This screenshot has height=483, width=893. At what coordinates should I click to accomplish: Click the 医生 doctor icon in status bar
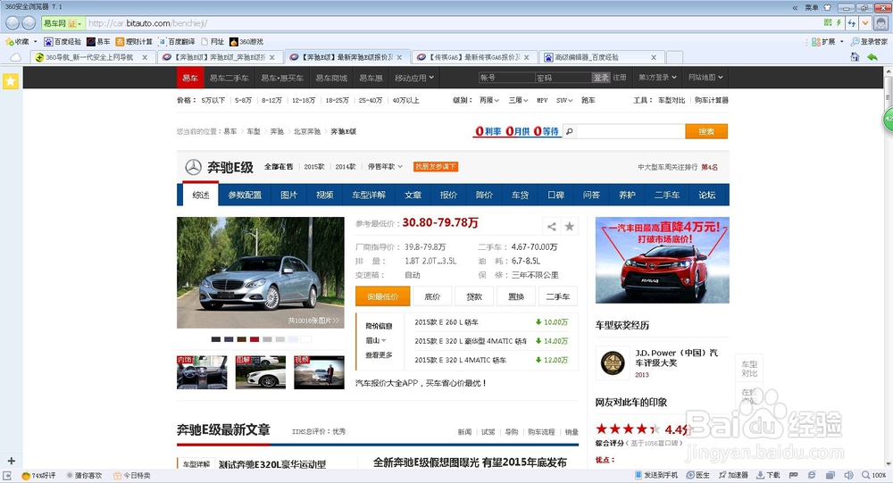(698, 475)
